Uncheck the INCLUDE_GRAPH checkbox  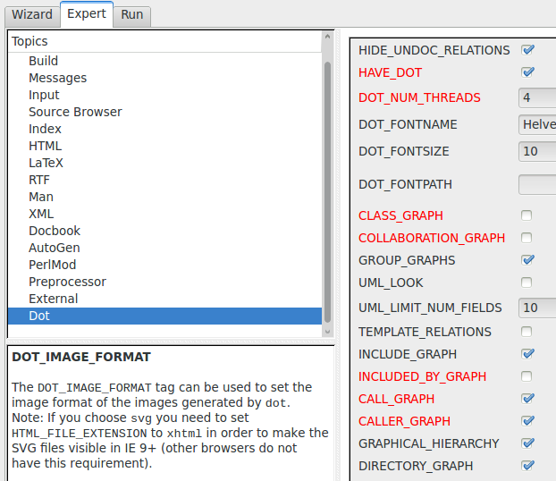click(527, 354)
